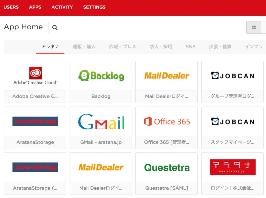Click the AratanaStorage label in second row
The width and height of the screenshot is (266, 198).
pyautogui.click(x=35, y=142)
